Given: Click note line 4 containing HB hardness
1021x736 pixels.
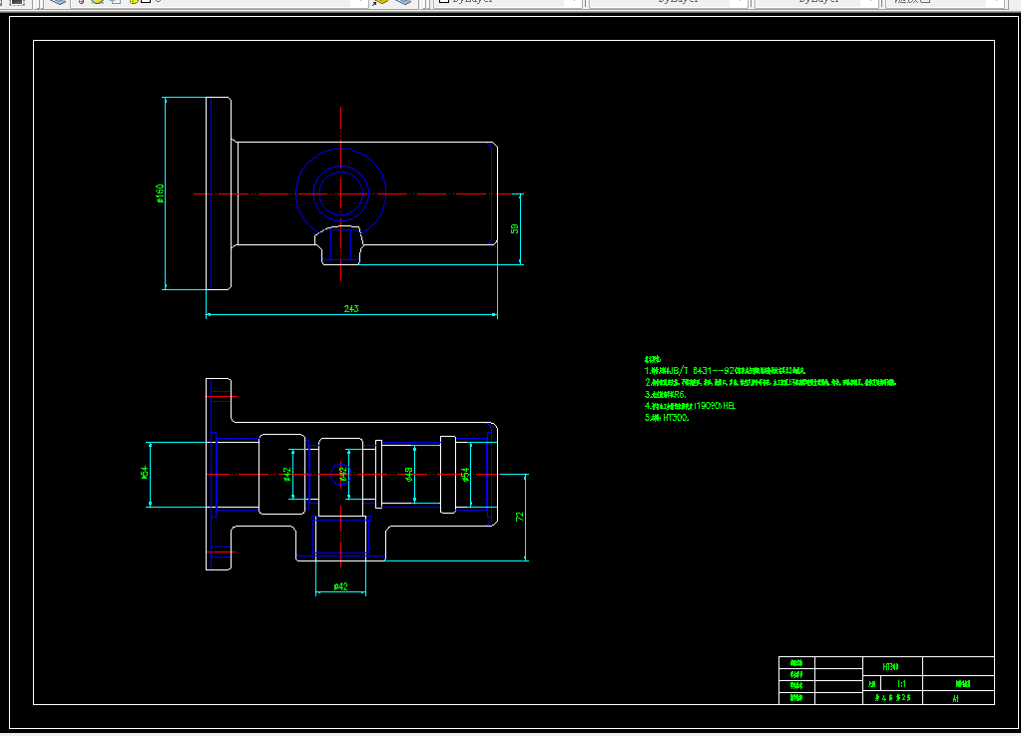Looking at the screenshot, I should 691,406.
